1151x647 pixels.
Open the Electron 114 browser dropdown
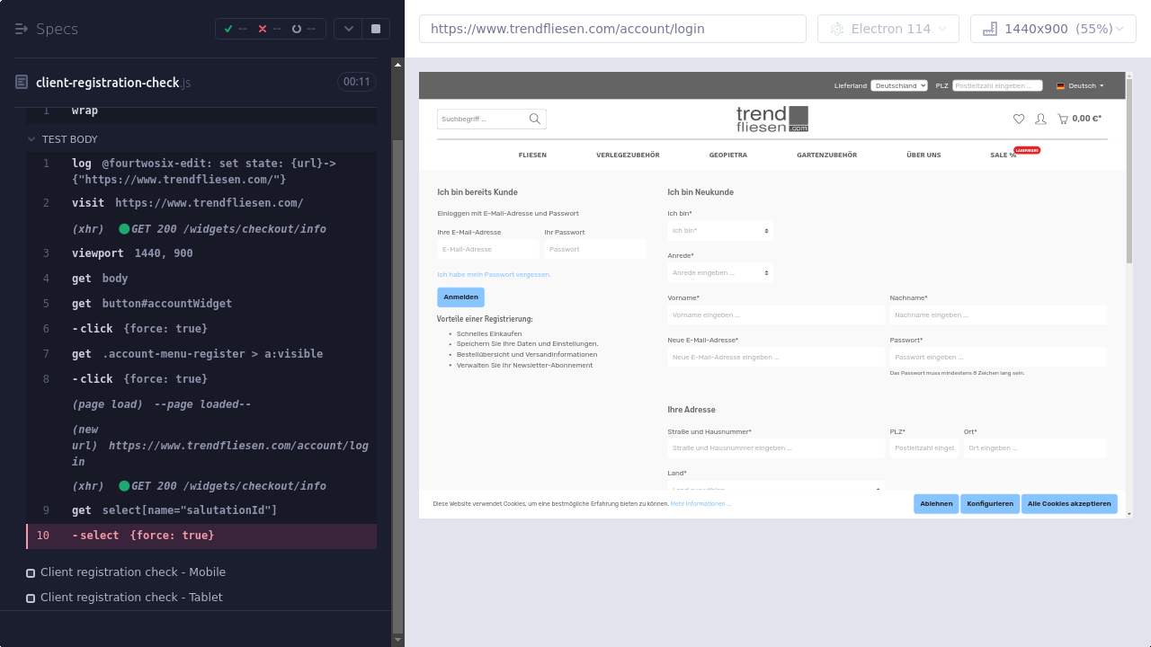[888, 29]
